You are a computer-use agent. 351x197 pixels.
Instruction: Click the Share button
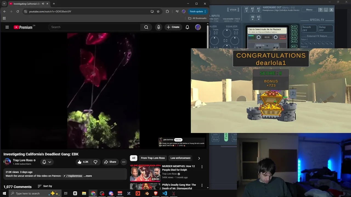pos(110,162)
